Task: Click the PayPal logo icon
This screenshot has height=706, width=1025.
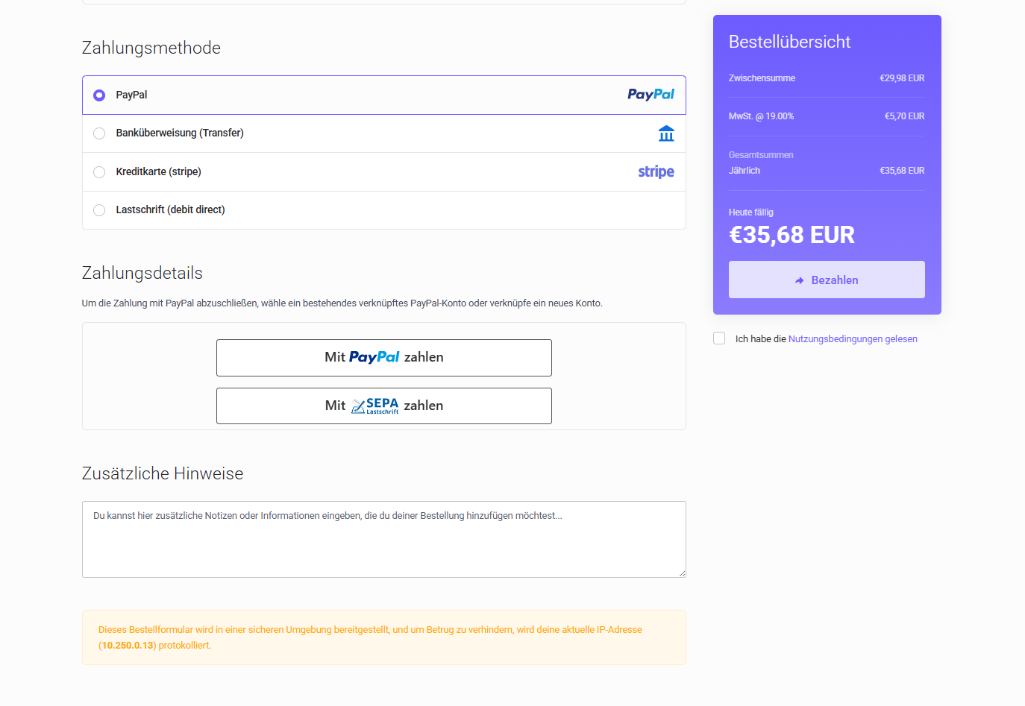Action: coord(651,95)
